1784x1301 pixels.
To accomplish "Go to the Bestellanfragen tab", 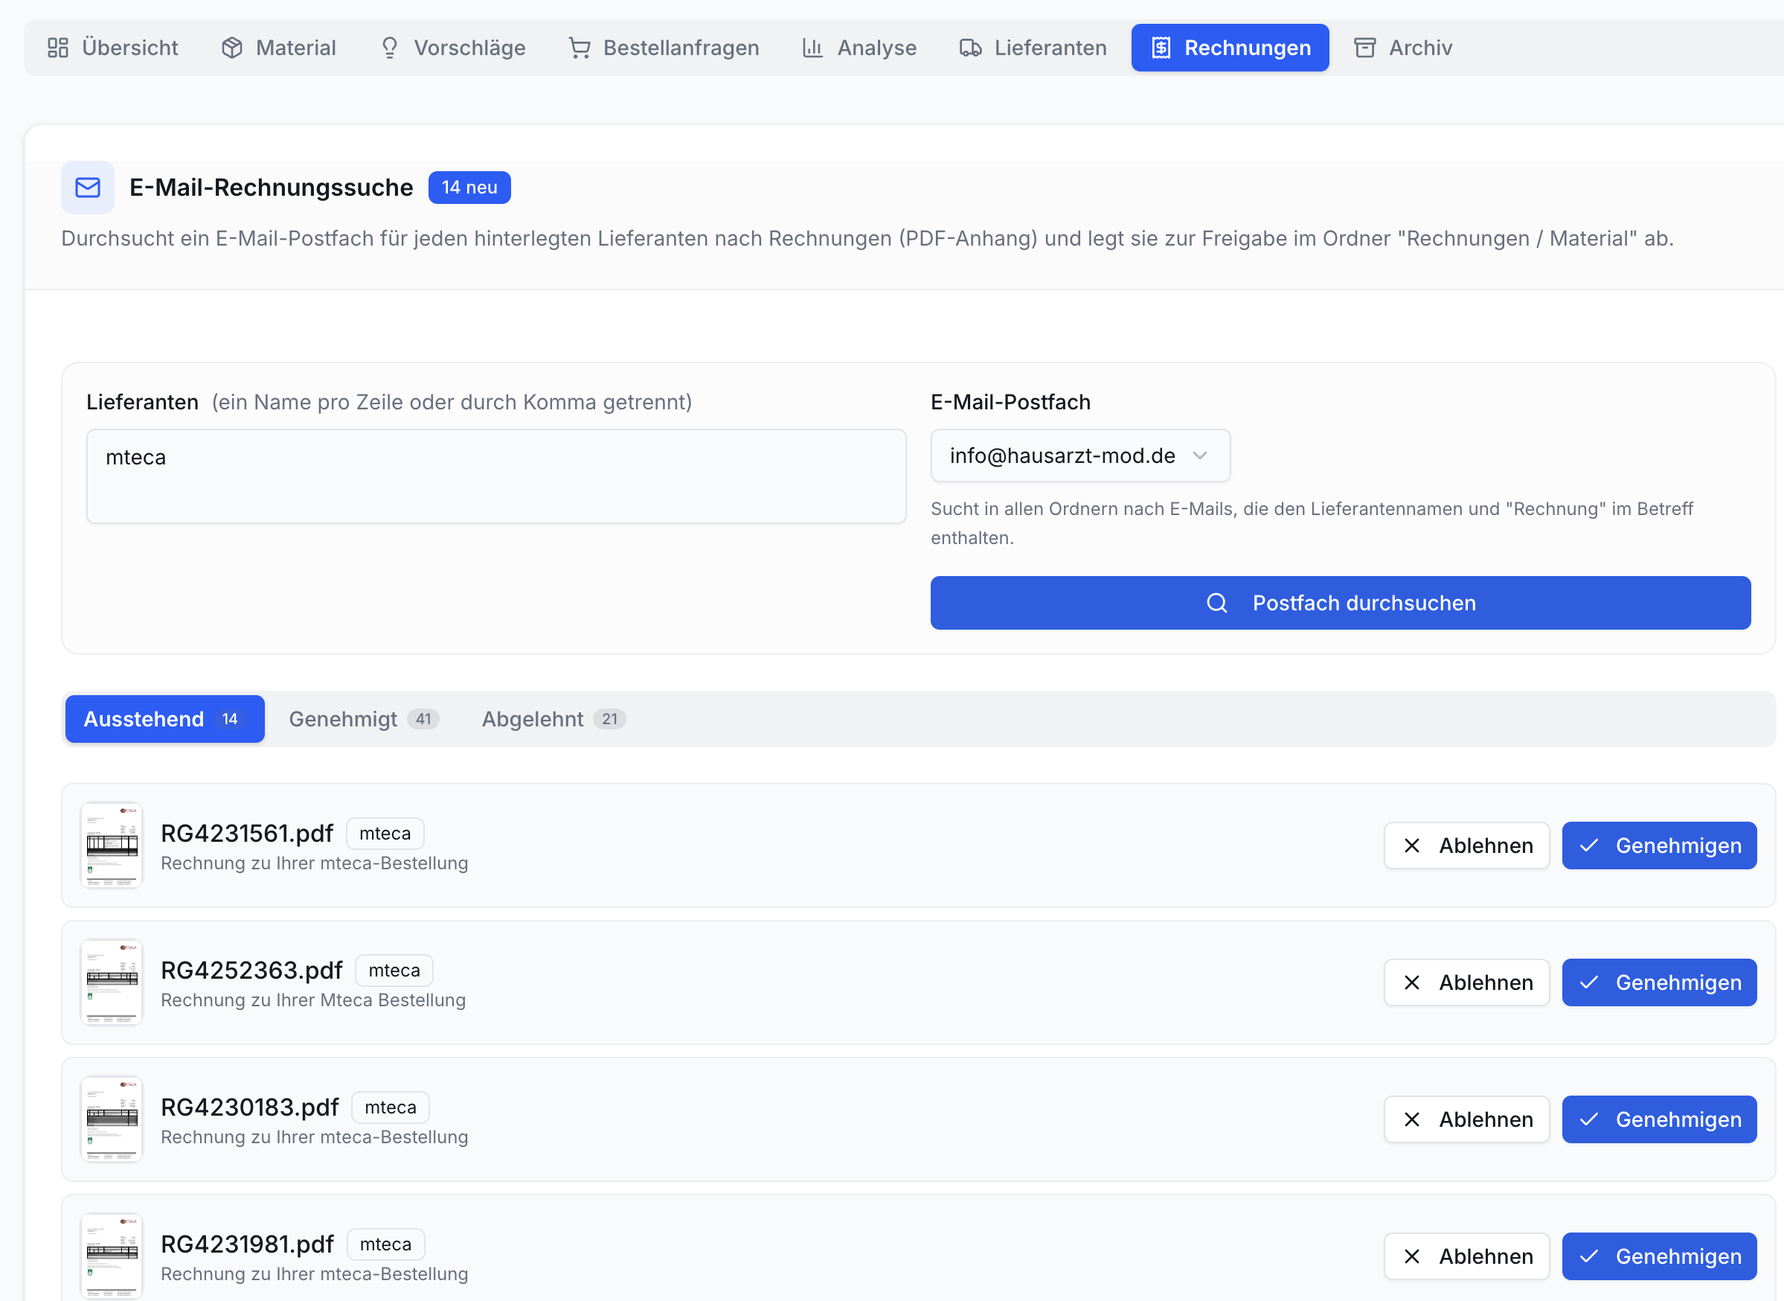I will (664, 48).
